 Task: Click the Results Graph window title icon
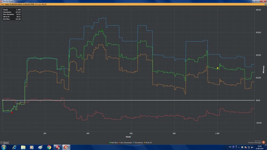pos(1,1)
